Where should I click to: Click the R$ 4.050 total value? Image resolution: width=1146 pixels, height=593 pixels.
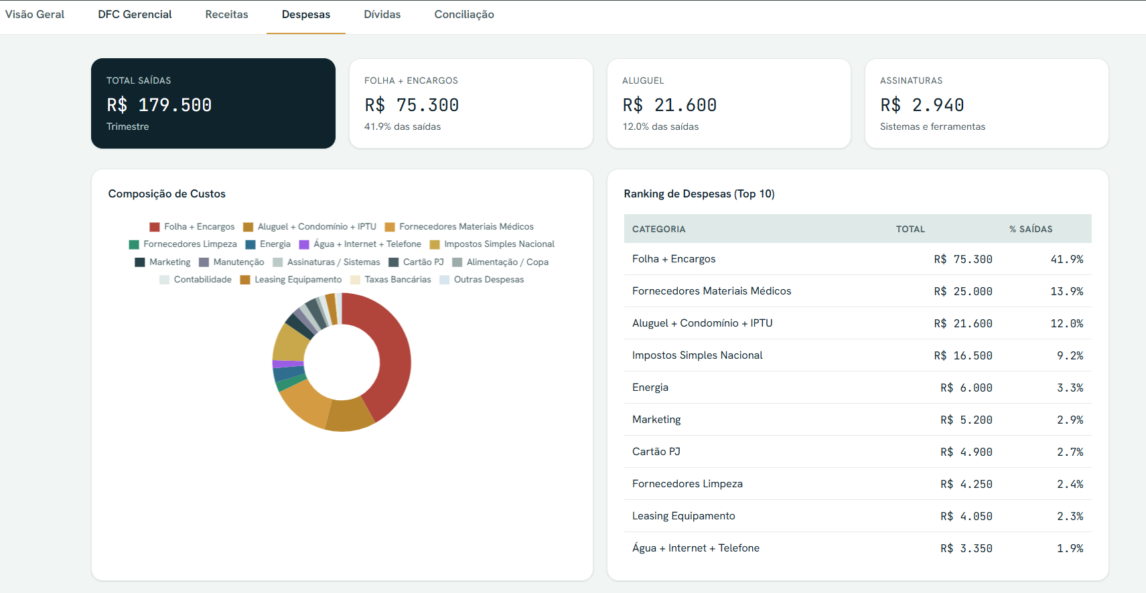966,516
